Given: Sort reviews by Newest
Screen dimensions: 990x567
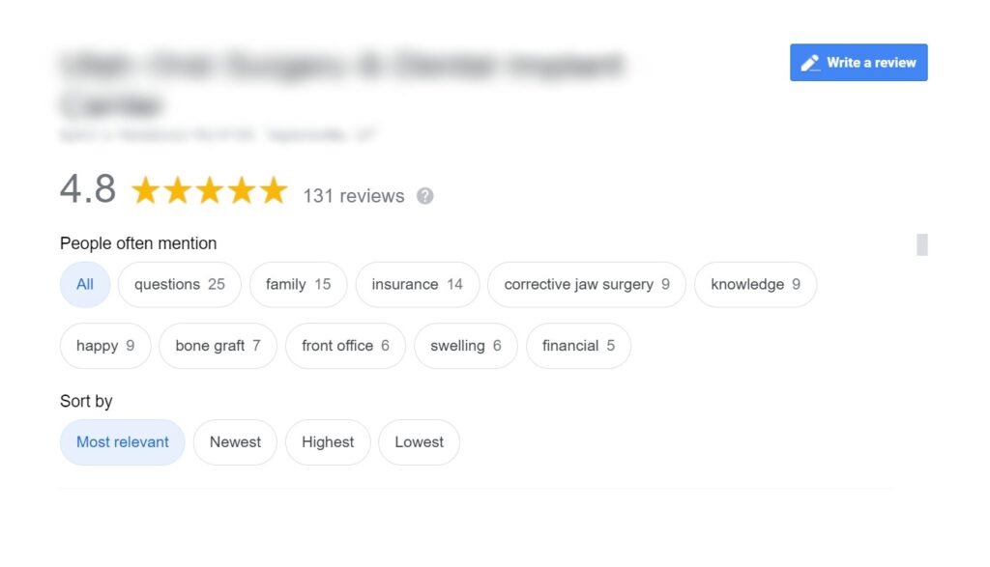Looking at the screenshot, I should point(235,442).
